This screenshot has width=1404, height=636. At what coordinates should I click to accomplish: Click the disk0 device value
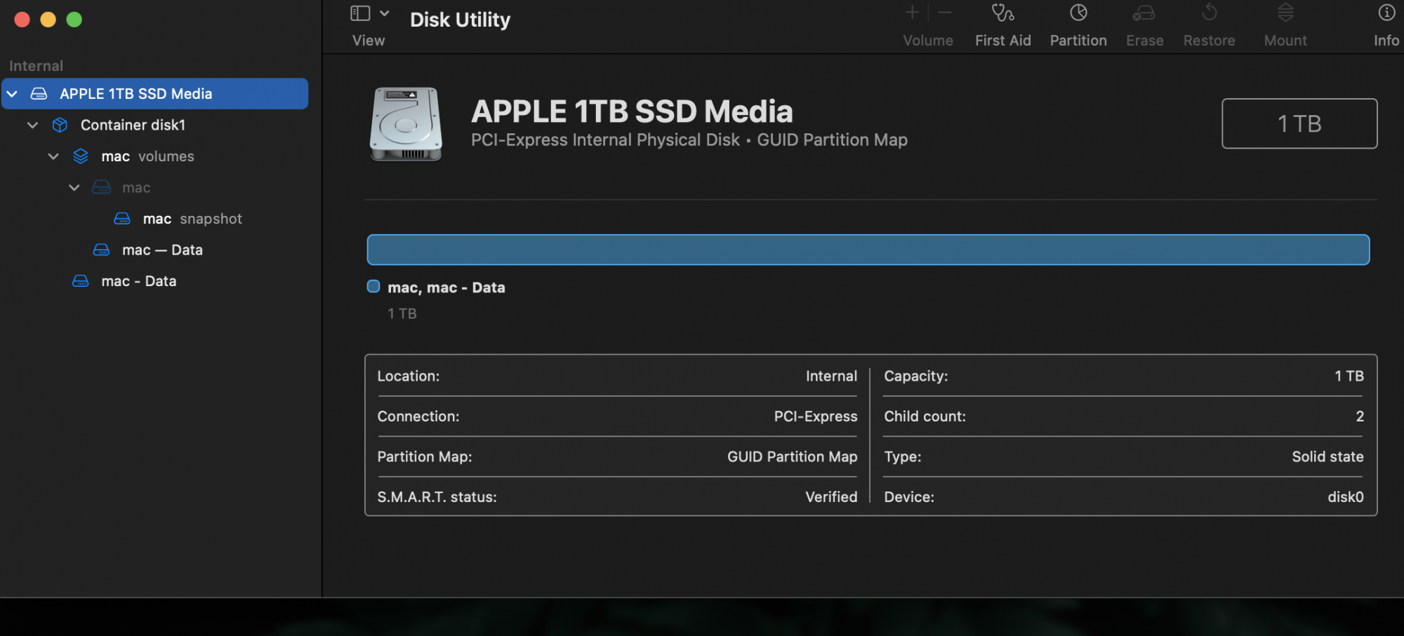tap(1346, 497)
